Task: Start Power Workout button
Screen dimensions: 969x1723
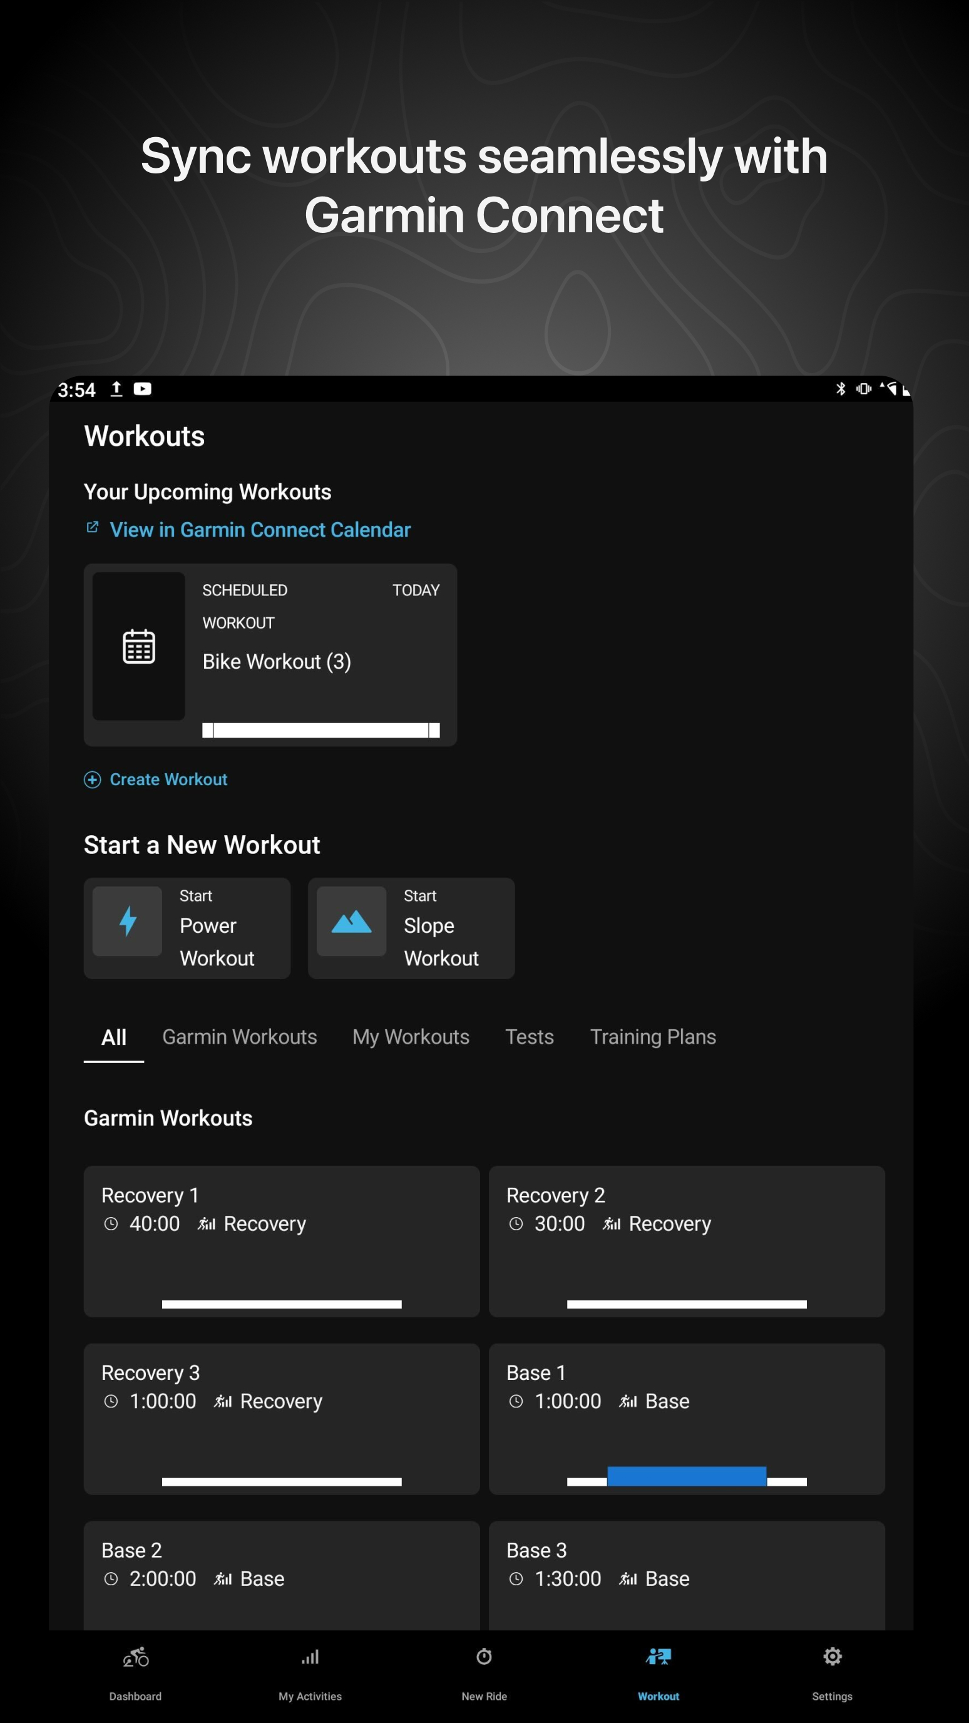Action: 187,928
